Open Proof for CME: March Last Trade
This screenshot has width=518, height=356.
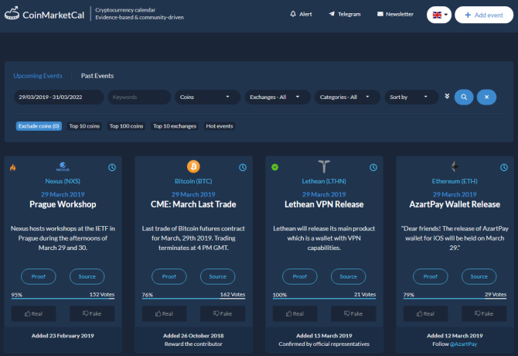[169, 276]
